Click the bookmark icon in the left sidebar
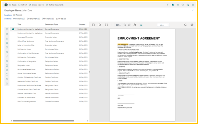 [x=7, y=29]
